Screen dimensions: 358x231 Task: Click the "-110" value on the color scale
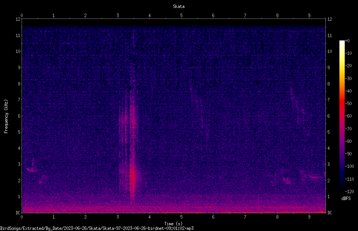(349, 179)
